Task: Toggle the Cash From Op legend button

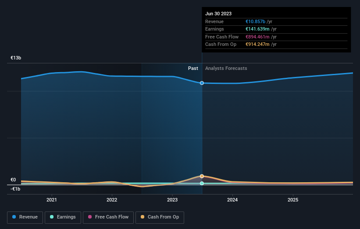Action: click(x=160, y=217)
